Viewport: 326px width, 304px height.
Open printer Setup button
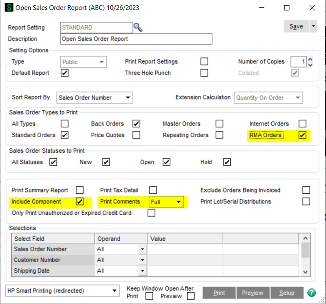pyautogui.click(x=286, y=293)
